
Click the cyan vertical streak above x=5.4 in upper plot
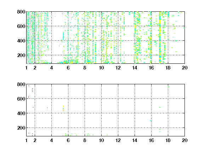click(63, 36)
